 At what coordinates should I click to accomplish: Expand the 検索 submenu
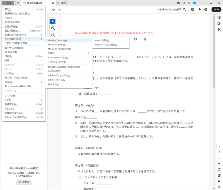coord(24,60)
